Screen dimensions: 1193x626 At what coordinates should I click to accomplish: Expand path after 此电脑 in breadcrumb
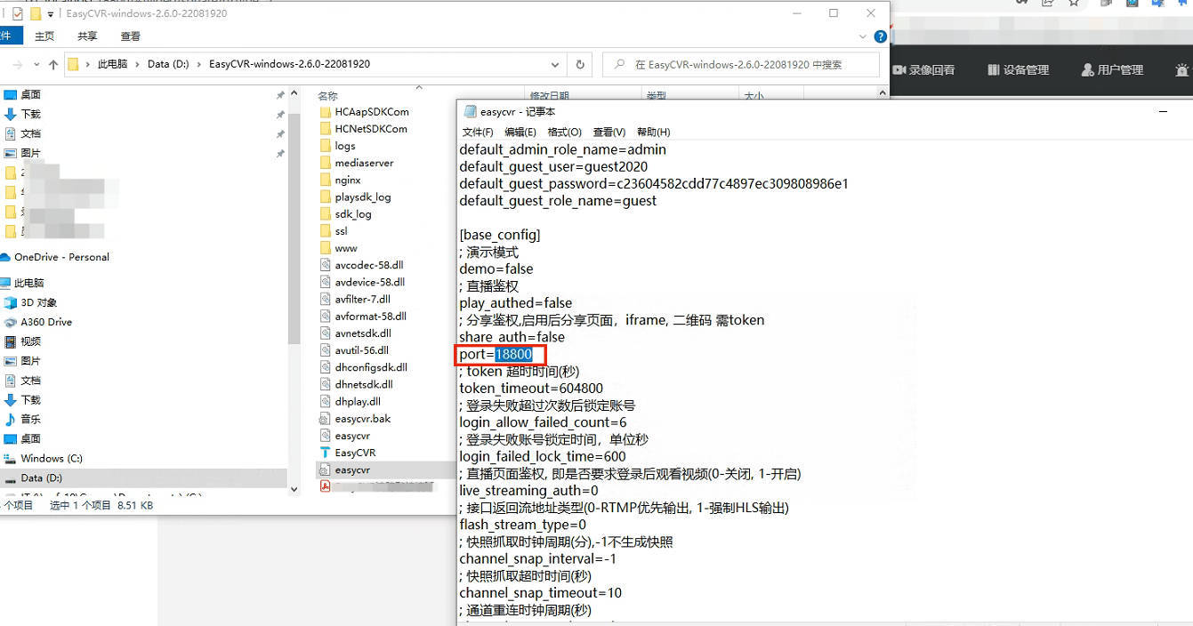pos(137,64)
